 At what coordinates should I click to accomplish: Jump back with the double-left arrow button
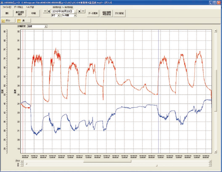tap(45, 11)
